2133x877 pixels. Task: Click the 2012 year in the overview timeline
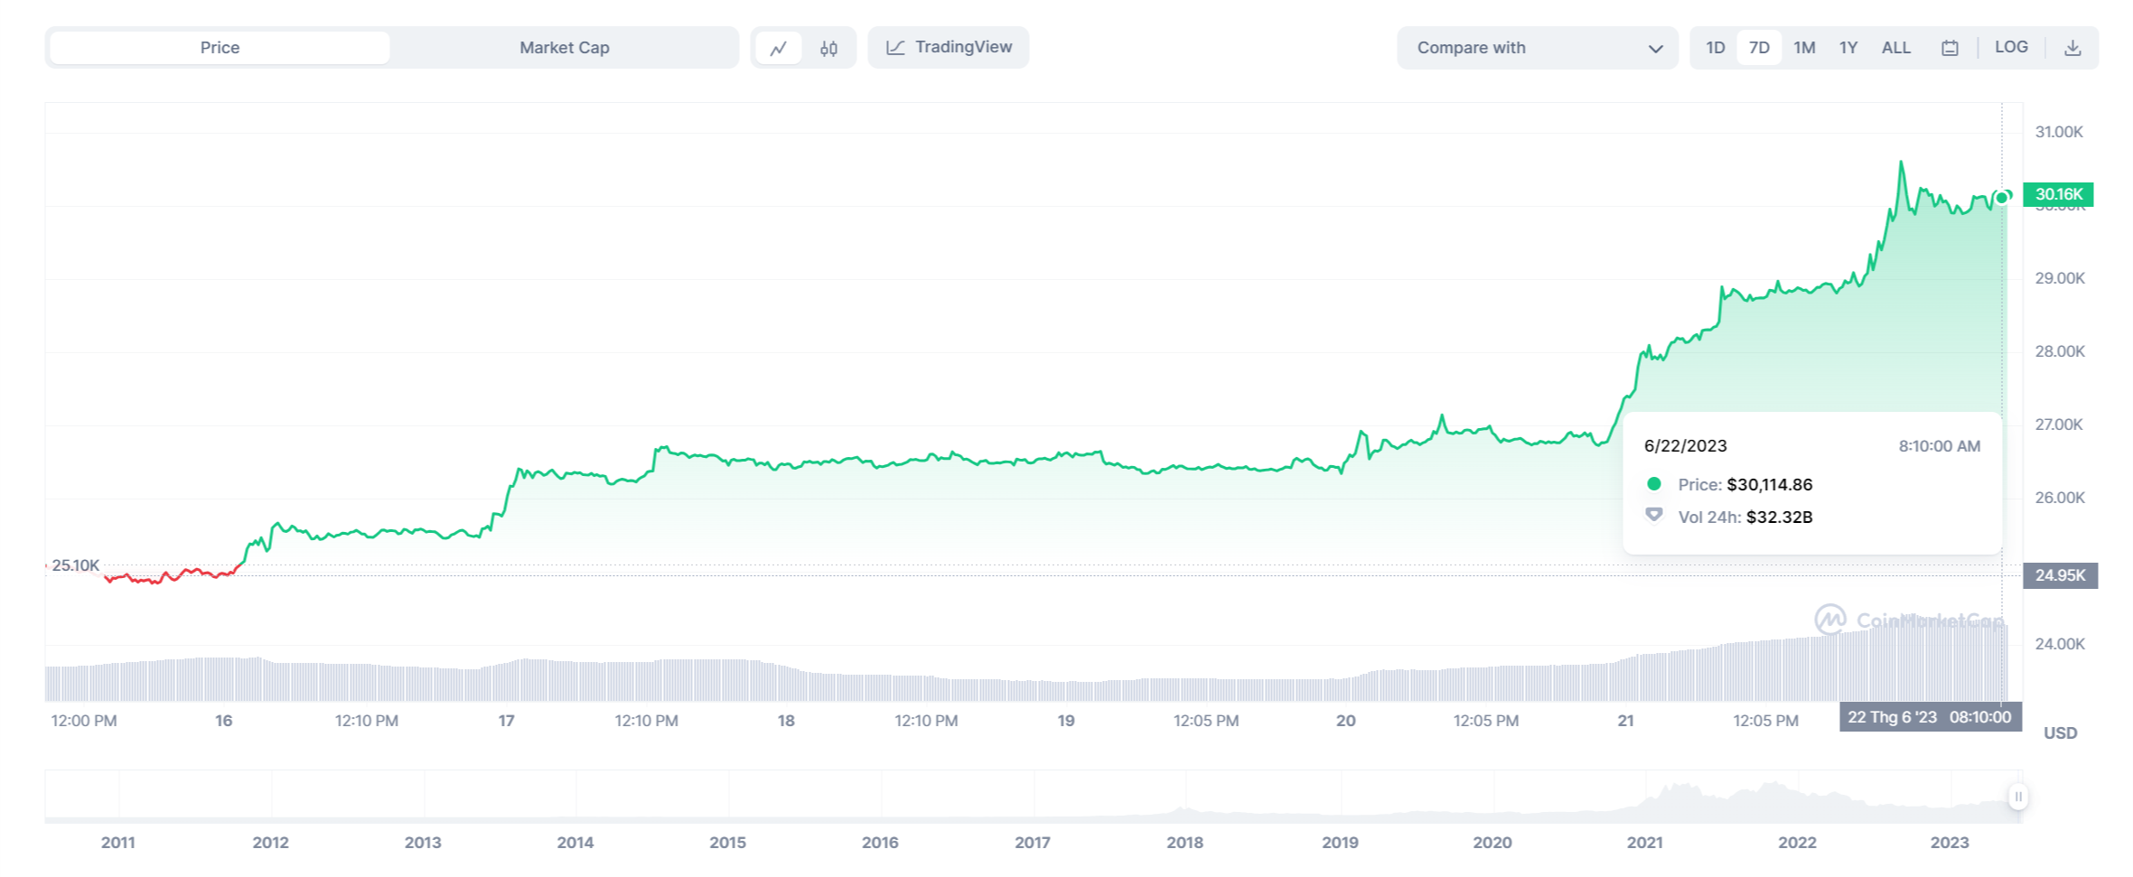click(x=270, y=843)
